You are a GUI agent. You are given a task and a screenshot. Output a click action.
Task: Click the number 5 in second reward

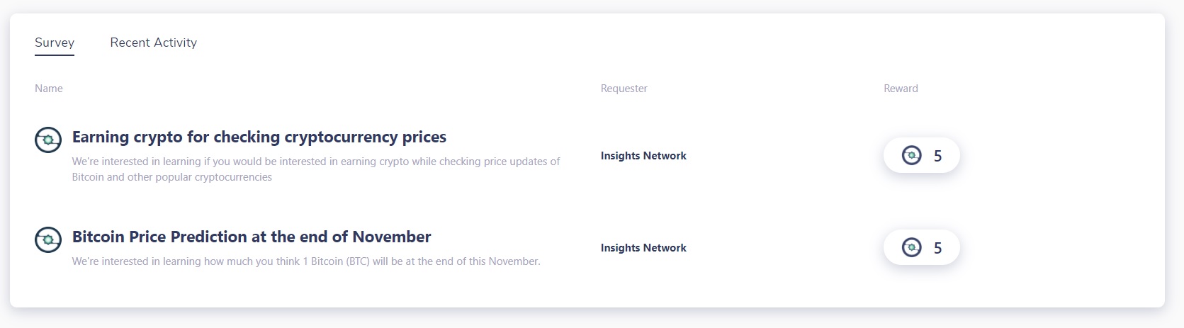[x=937, y=248]
